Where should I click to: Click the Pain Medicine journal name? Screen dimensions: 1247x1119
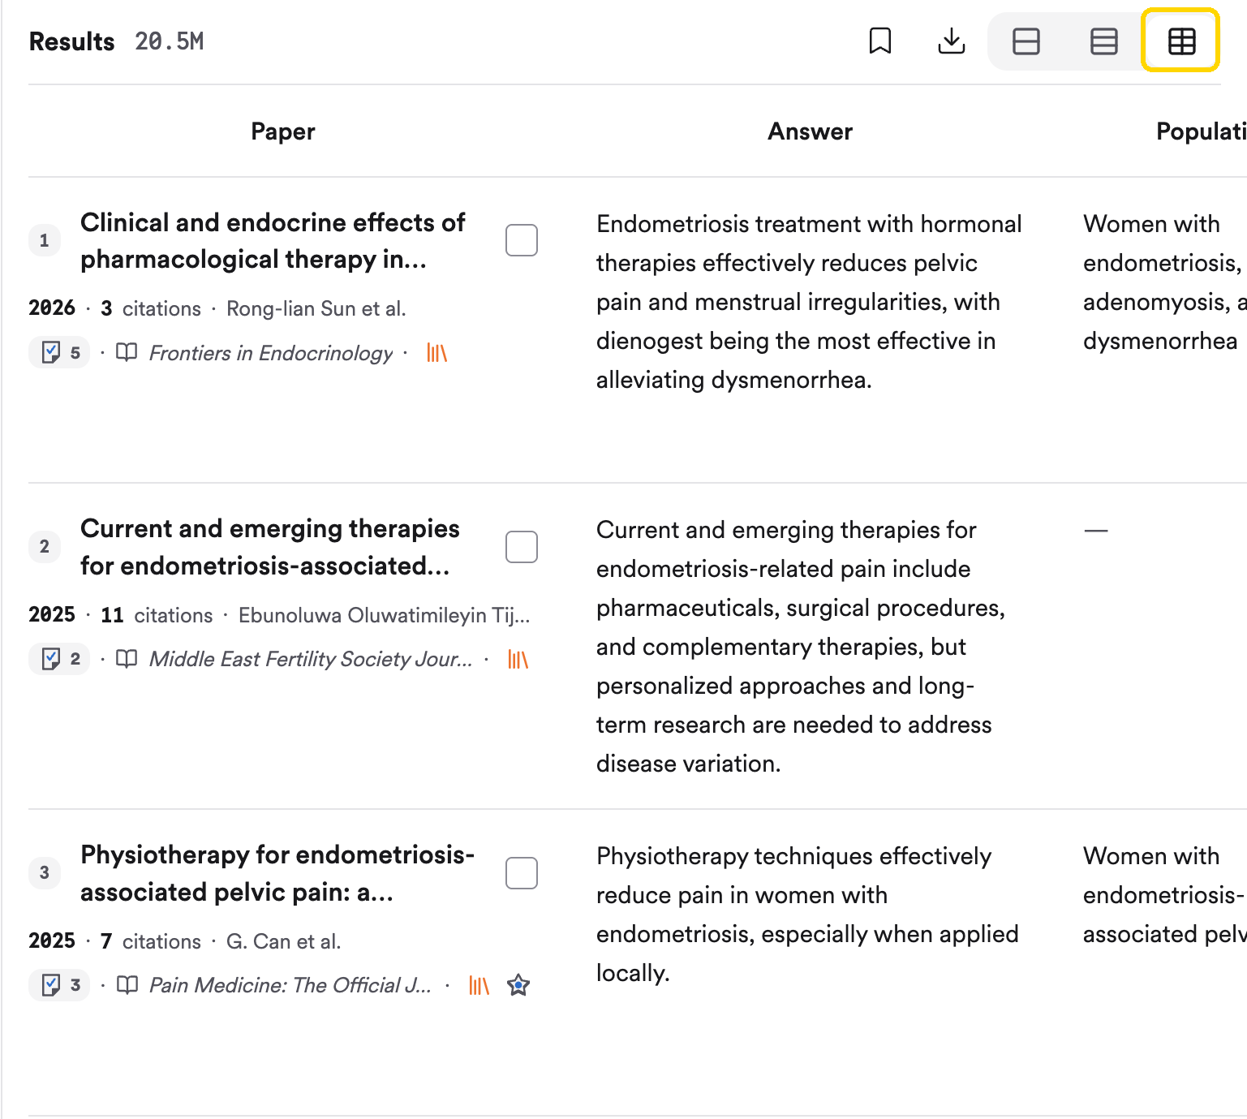(x=290, y=985)
